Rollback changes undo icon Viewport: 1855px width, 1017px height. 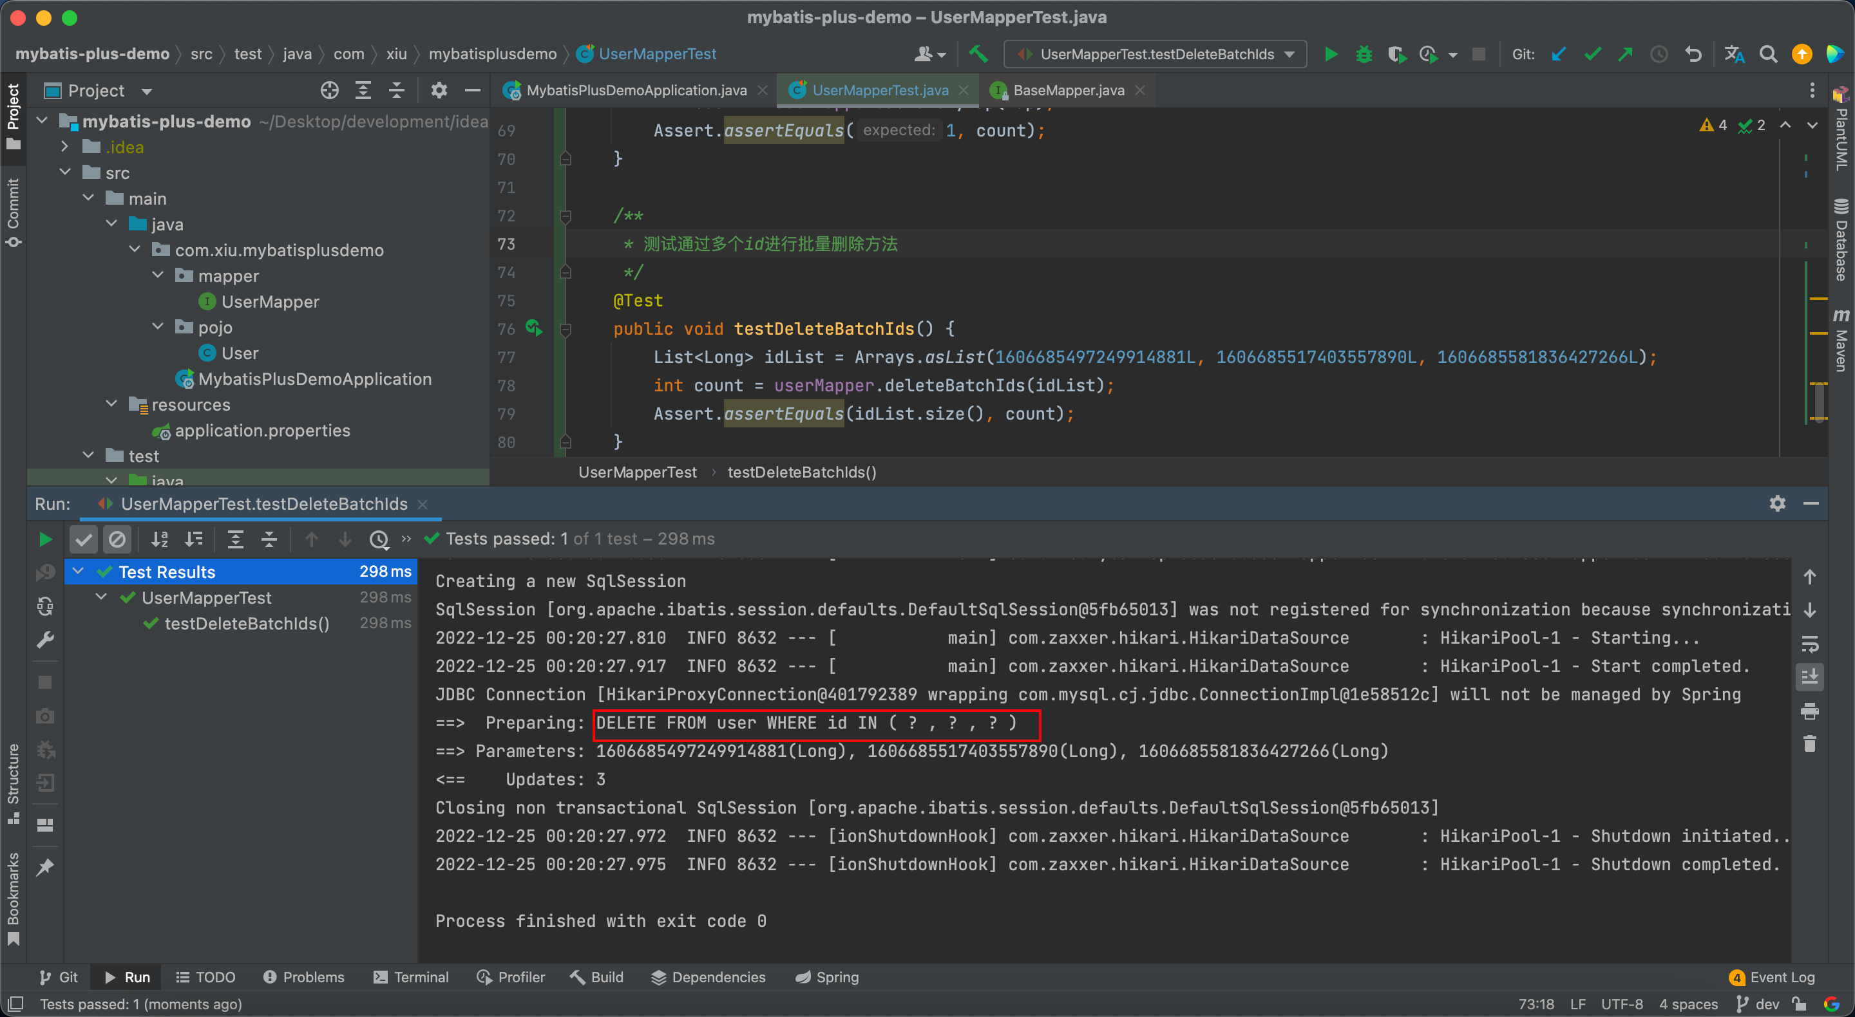[1693, 54]
